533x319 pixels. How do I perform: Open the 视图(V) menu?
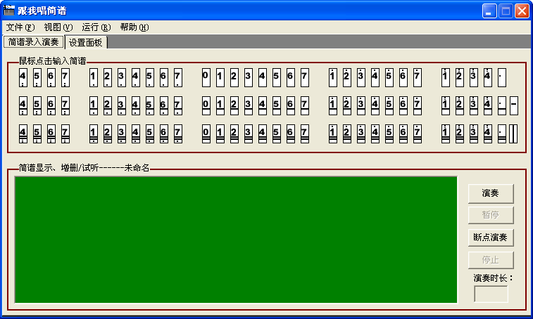[58, 27]
